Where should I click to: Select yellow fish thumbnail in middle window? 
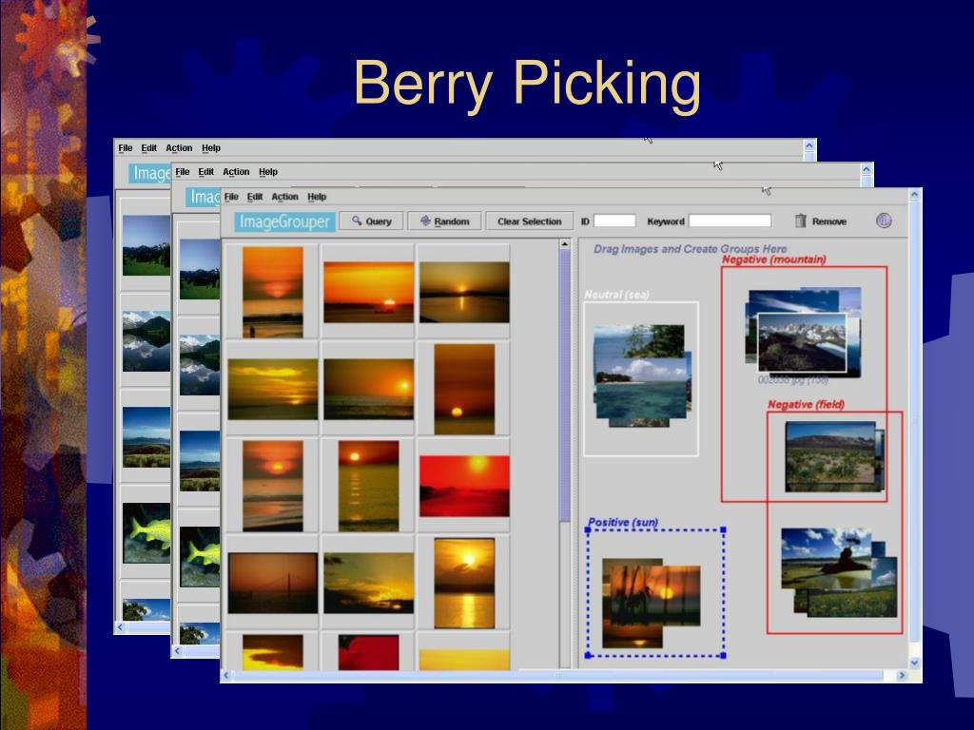coord(200,557)
